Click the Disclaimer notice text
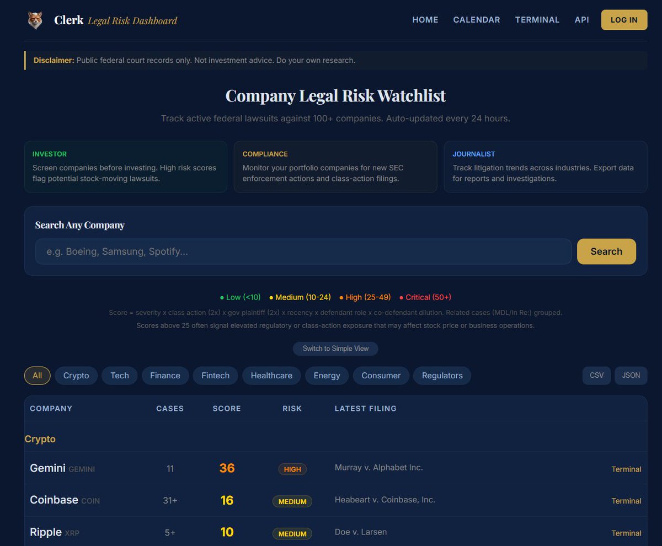Screen dimensions: 662x546 [x=194, y=60]
